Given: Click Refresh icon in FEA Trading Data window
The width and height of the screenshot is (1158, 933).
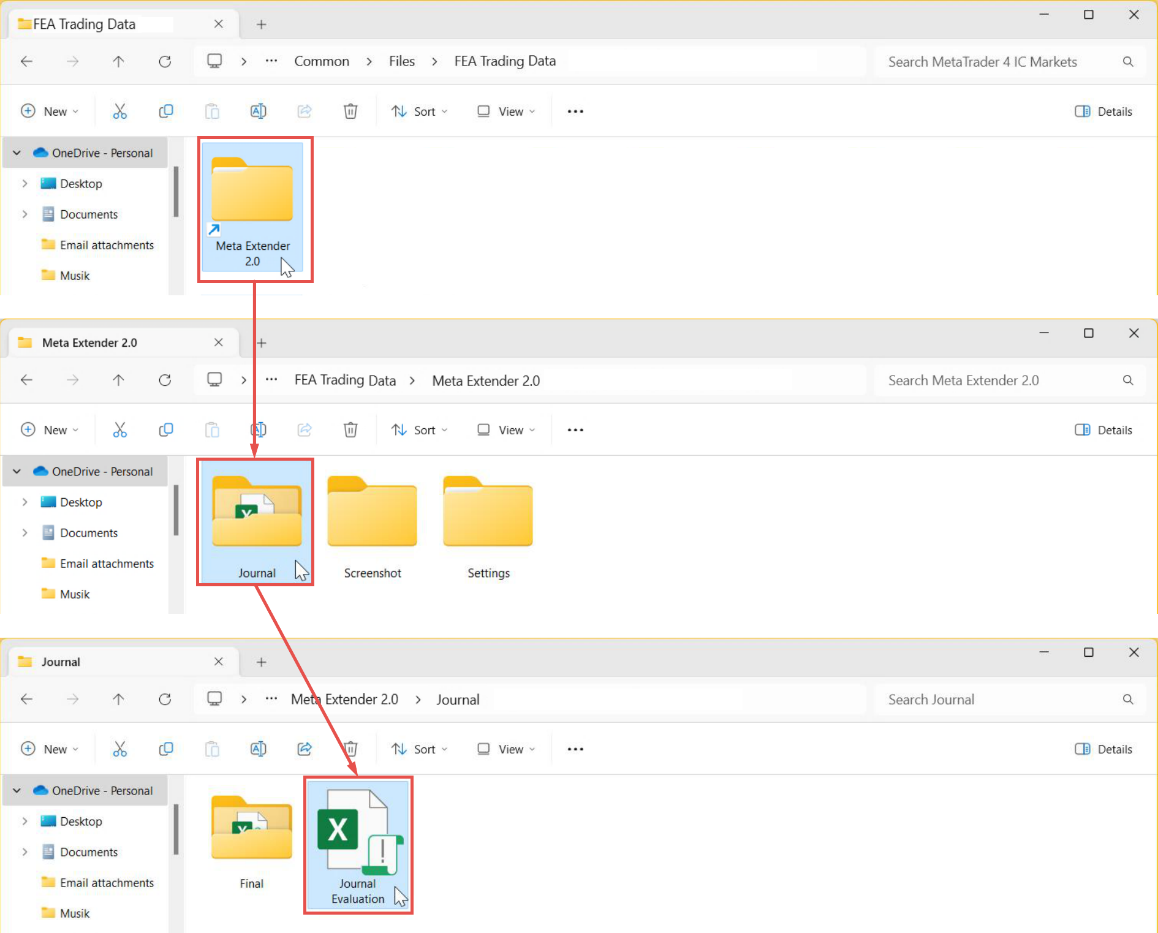Looking at the screenshot, I should (x=165, y=61).
